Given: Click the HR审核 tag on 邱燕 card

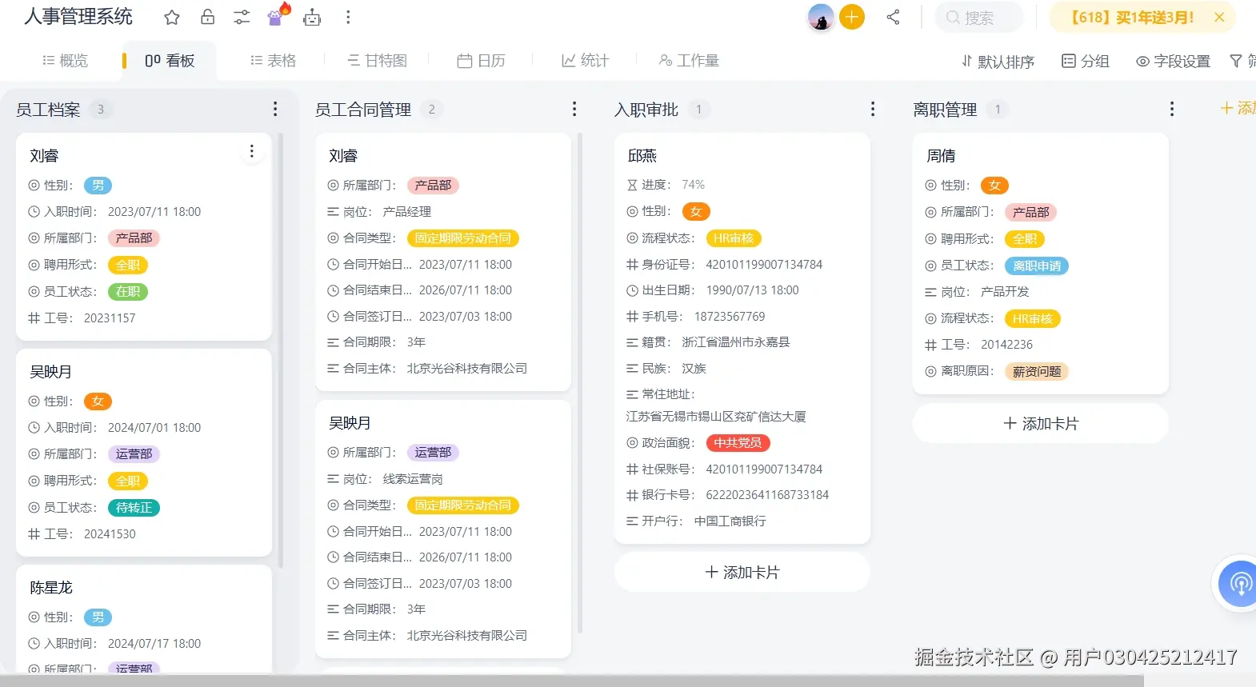Looking at the screenshot, I should tap(734, 238).
